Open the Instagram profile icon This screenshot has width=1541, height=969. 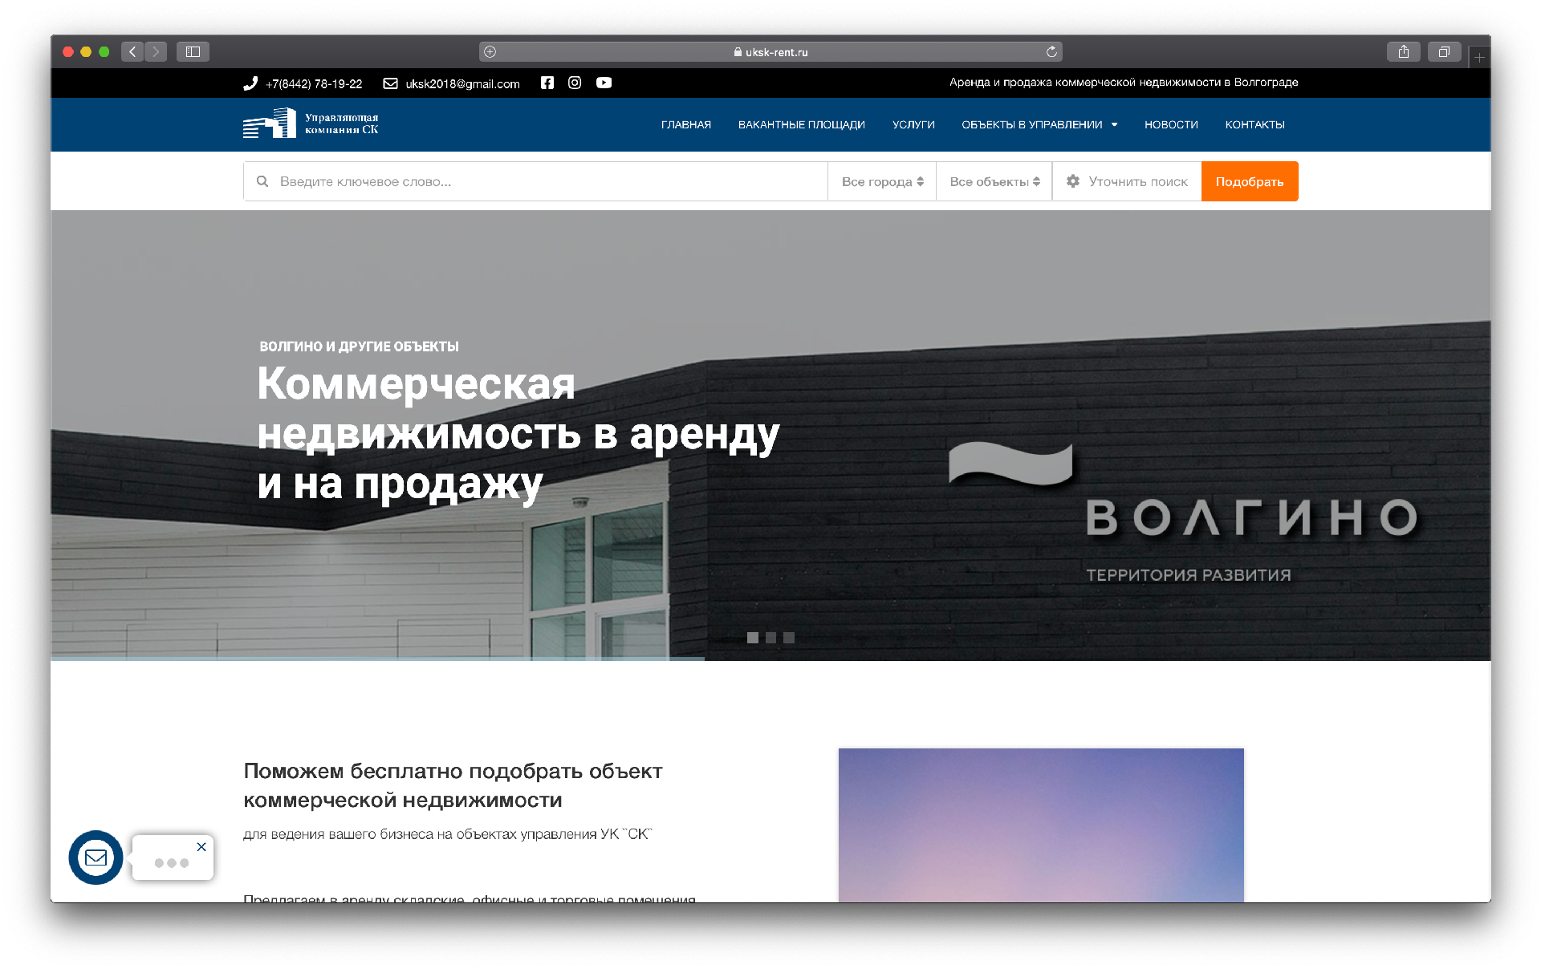click(575, 83)
